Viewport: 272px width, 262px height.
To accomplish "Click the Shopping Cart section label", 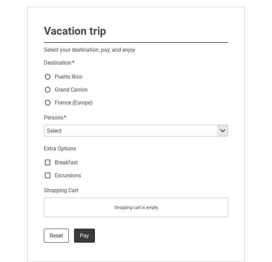I will (x=61, y=191).
